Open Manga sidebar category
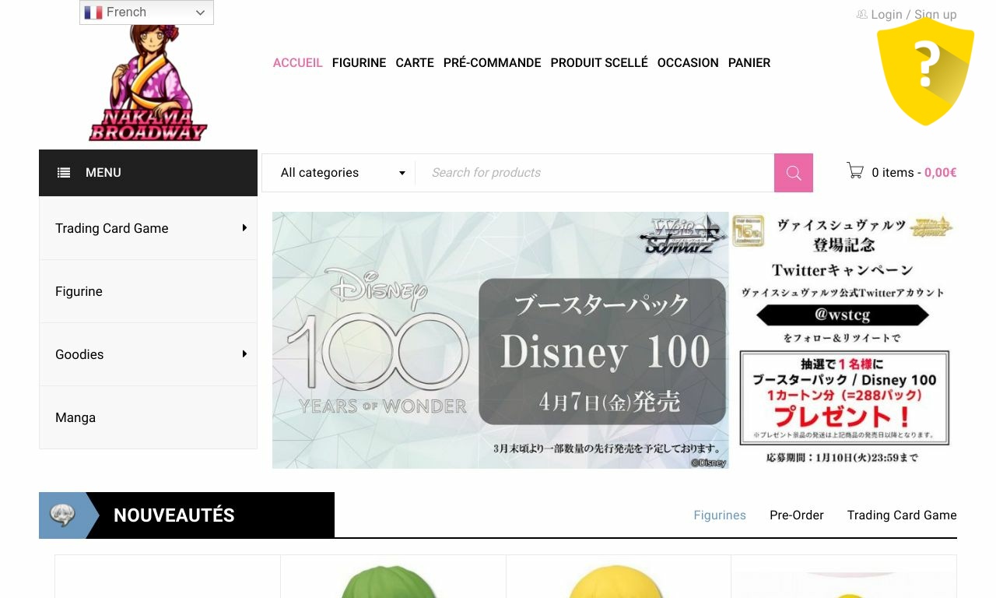 coord(148,417)
